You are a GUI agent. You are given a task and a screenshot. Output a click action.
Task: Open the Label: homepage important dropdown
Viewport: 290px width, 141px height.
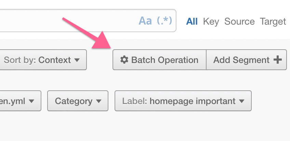coord(183,101)
